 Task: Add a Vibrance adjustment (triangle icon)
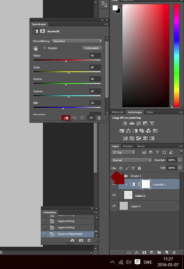point(152,123)
